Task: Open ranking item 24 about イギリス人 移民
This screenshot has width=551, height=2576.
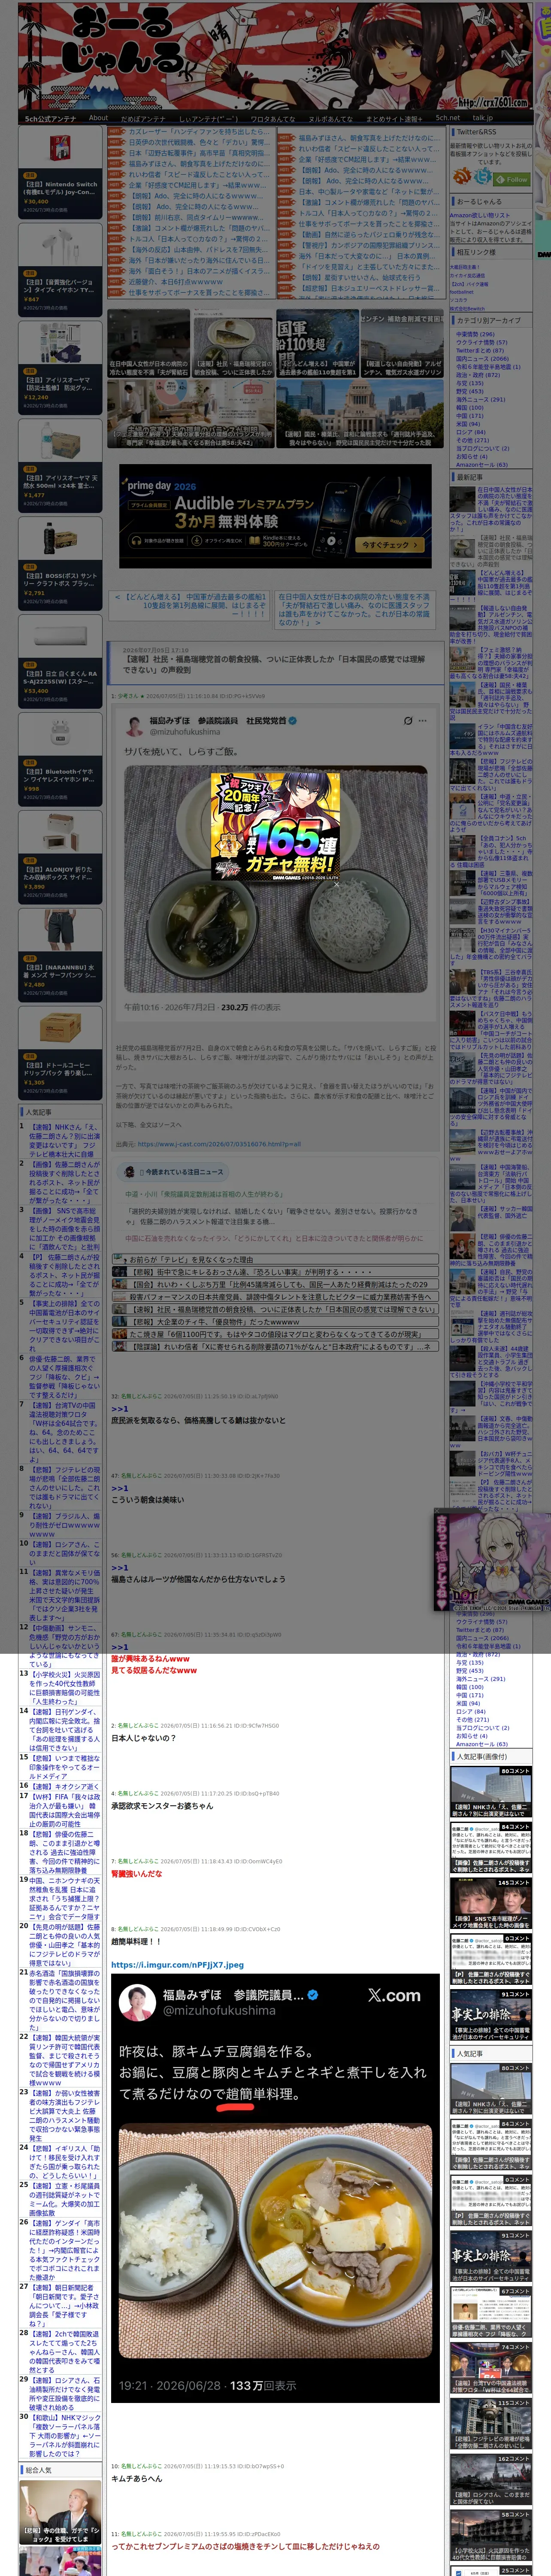Action: 64,2162
